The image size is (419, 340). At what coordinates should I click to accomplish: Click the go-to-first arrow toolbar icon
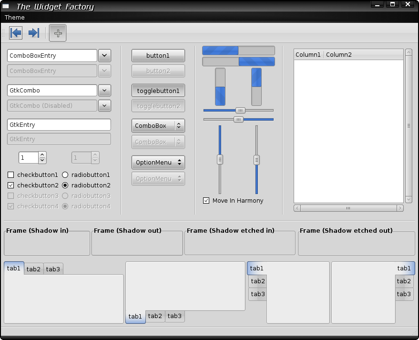(x=16, y=33)
